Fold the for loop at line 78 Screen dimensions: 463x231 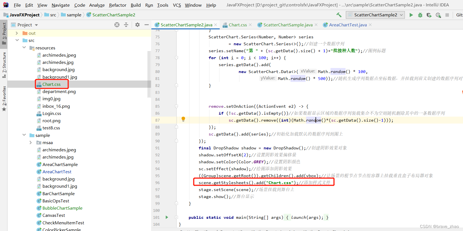click(x=176, y=58)
